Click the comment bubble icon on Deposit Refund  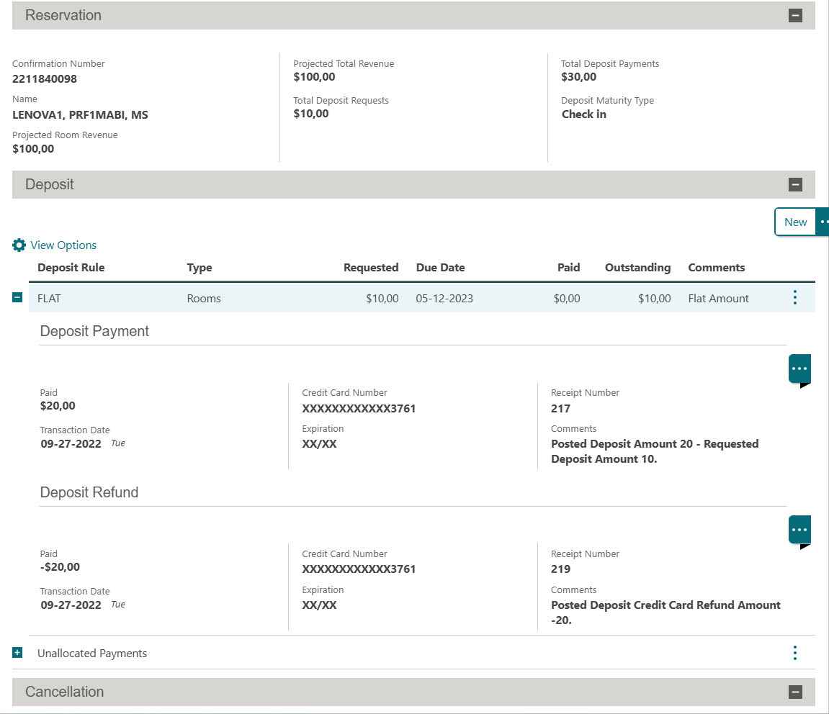[799, 530]
